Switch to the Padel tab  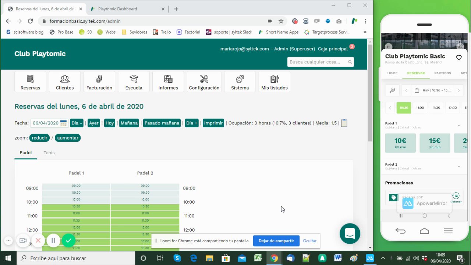point(26,153)
